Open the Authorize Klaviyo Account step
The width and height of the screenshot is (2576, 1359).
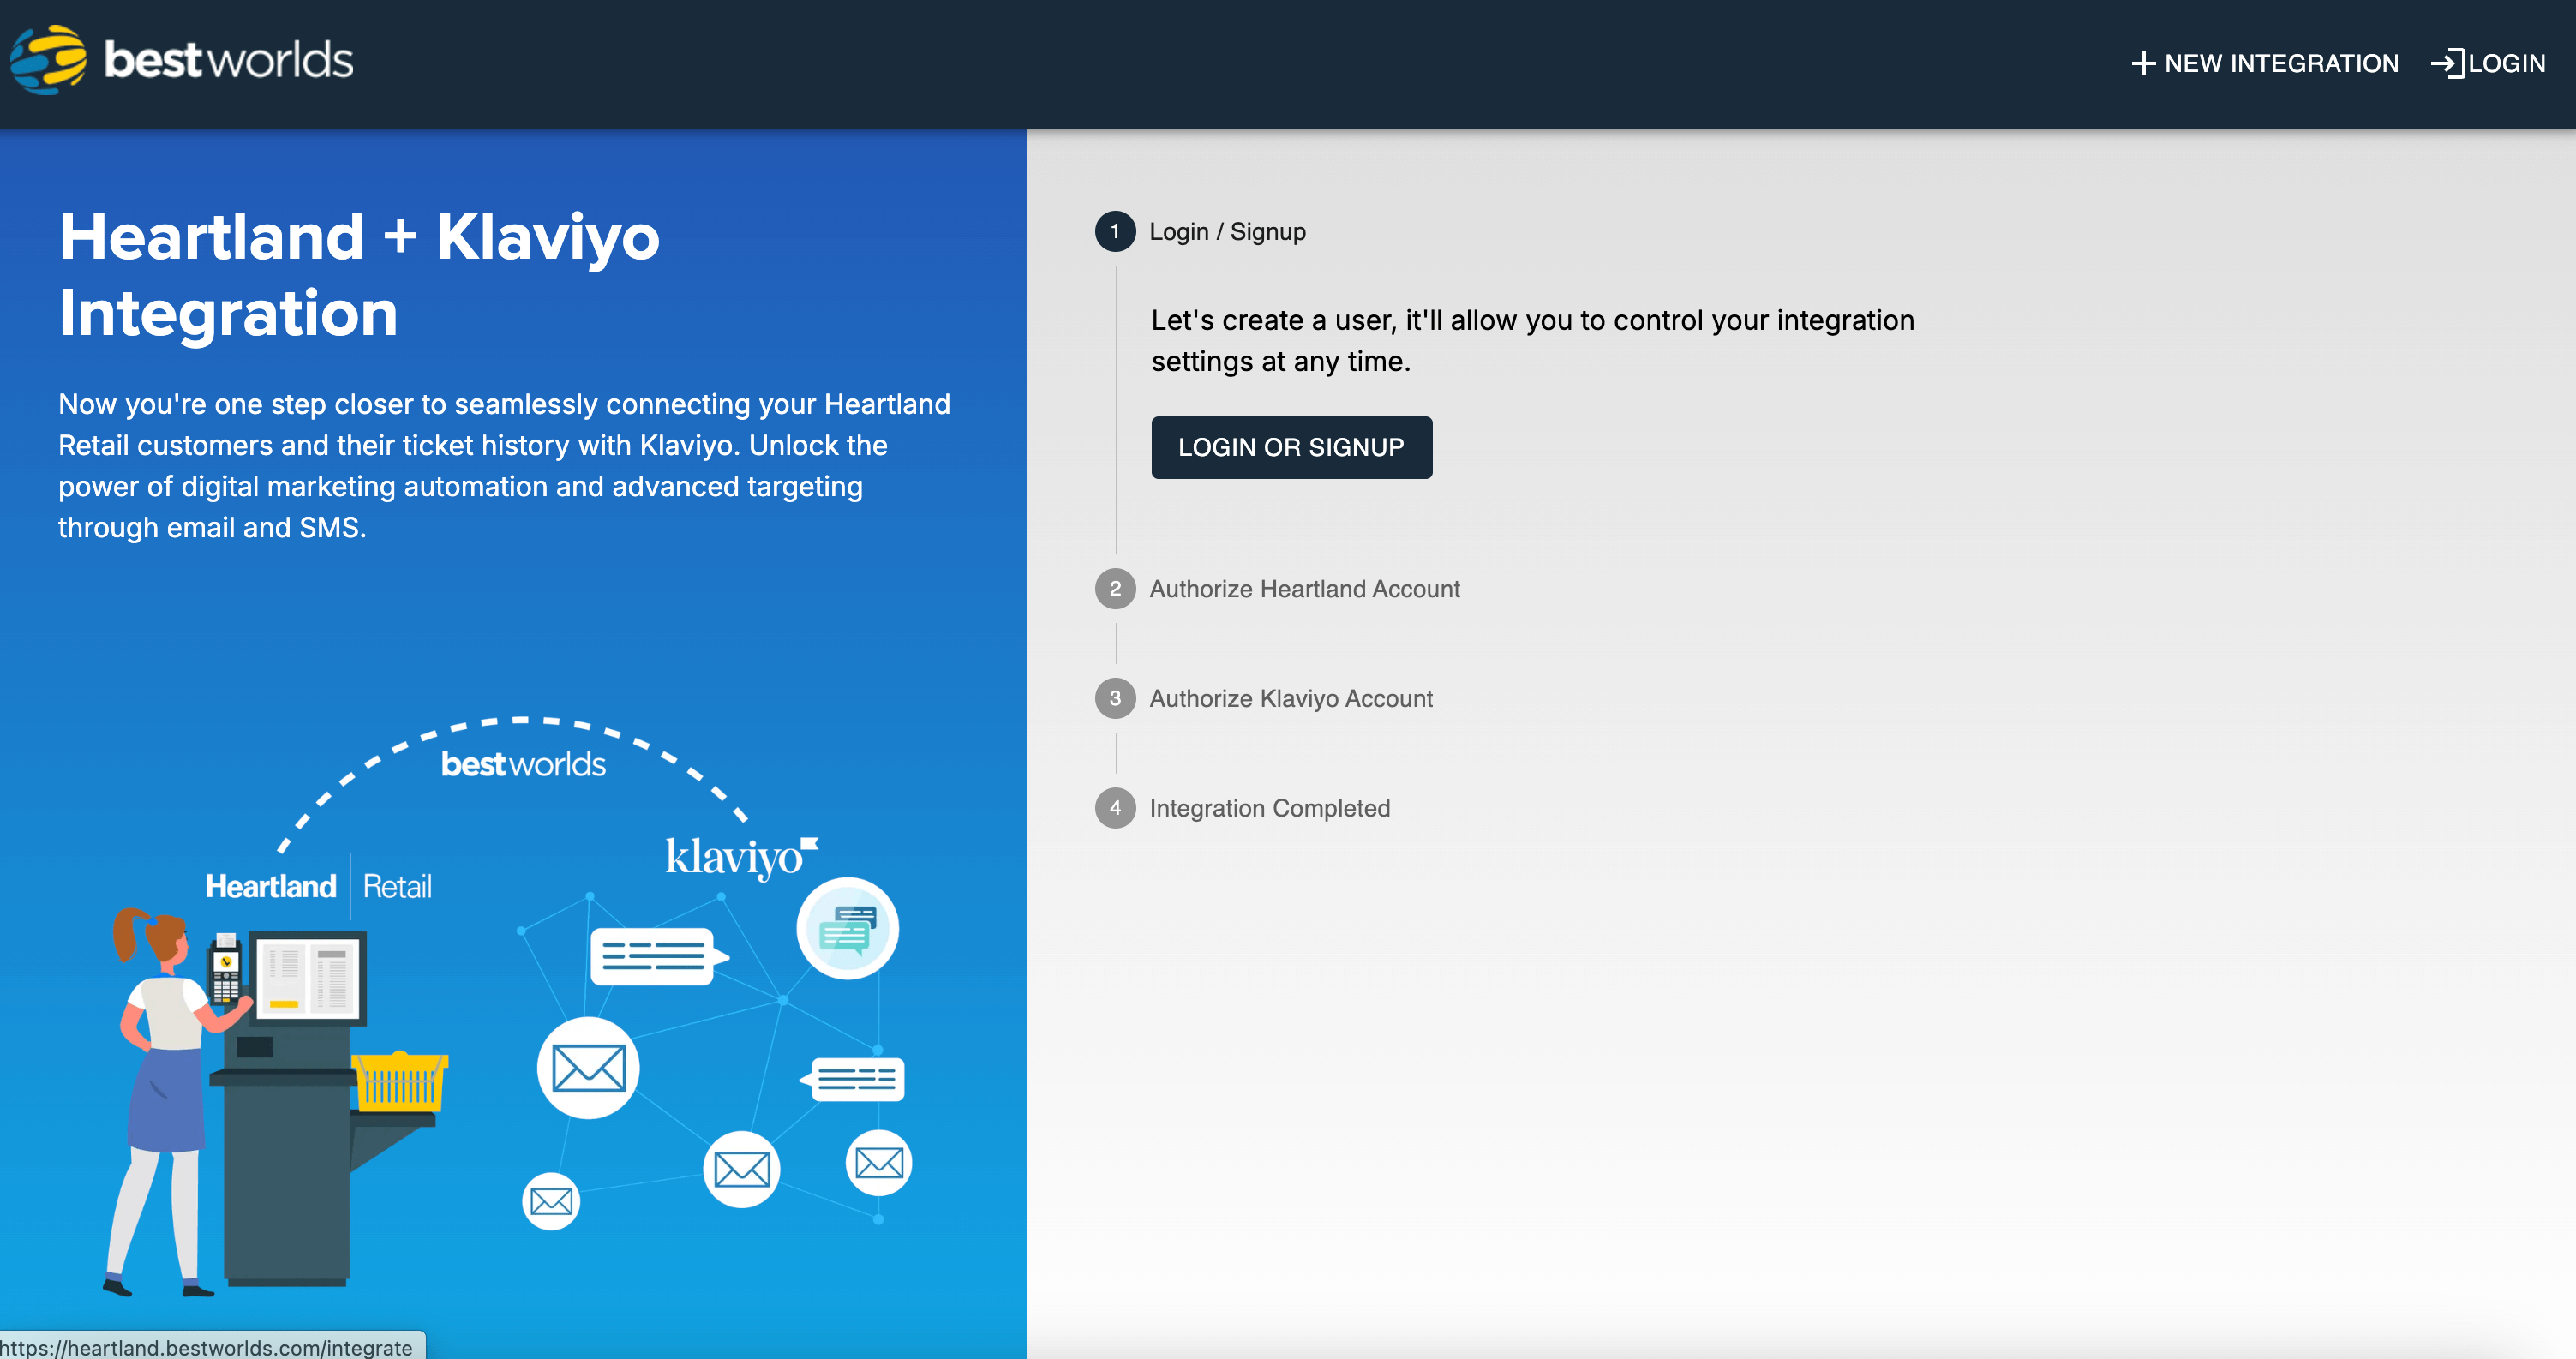(x=1291, y=698)
